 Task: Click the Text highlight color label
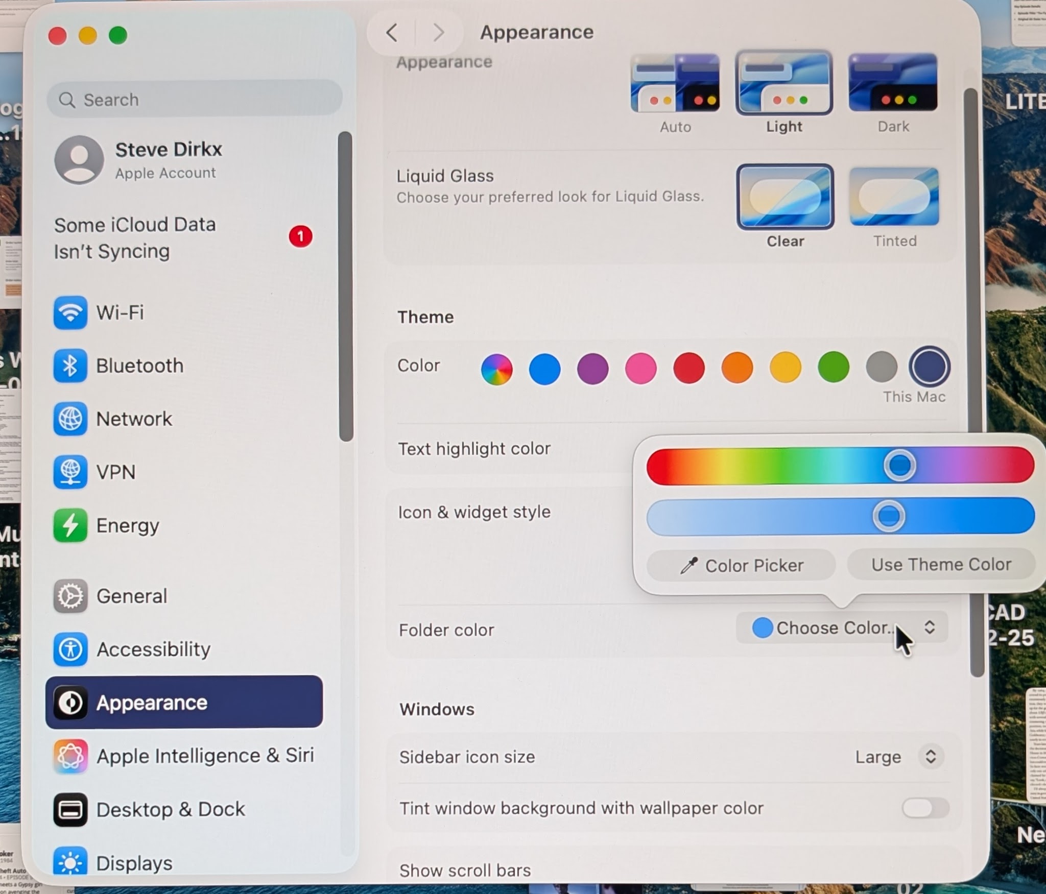474,449
